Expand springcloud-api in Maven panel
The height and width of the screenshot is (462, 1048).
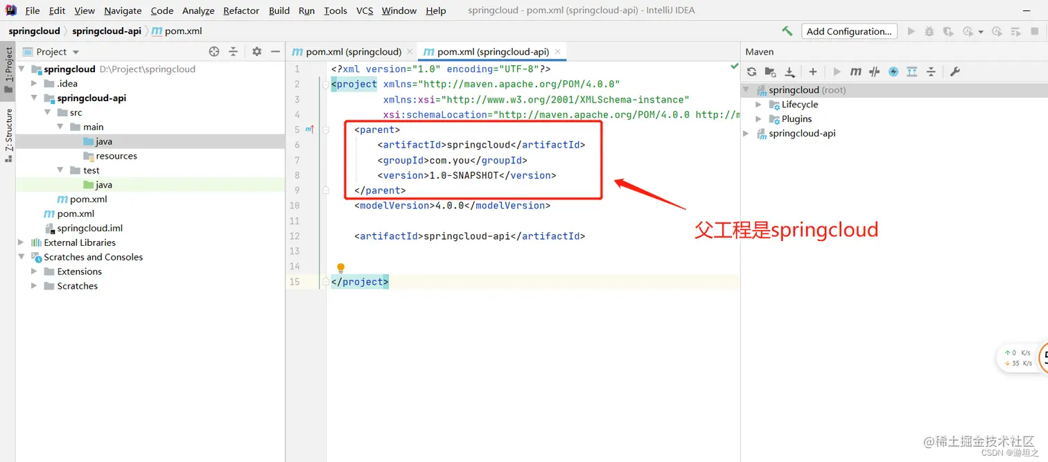click(746, 134)
